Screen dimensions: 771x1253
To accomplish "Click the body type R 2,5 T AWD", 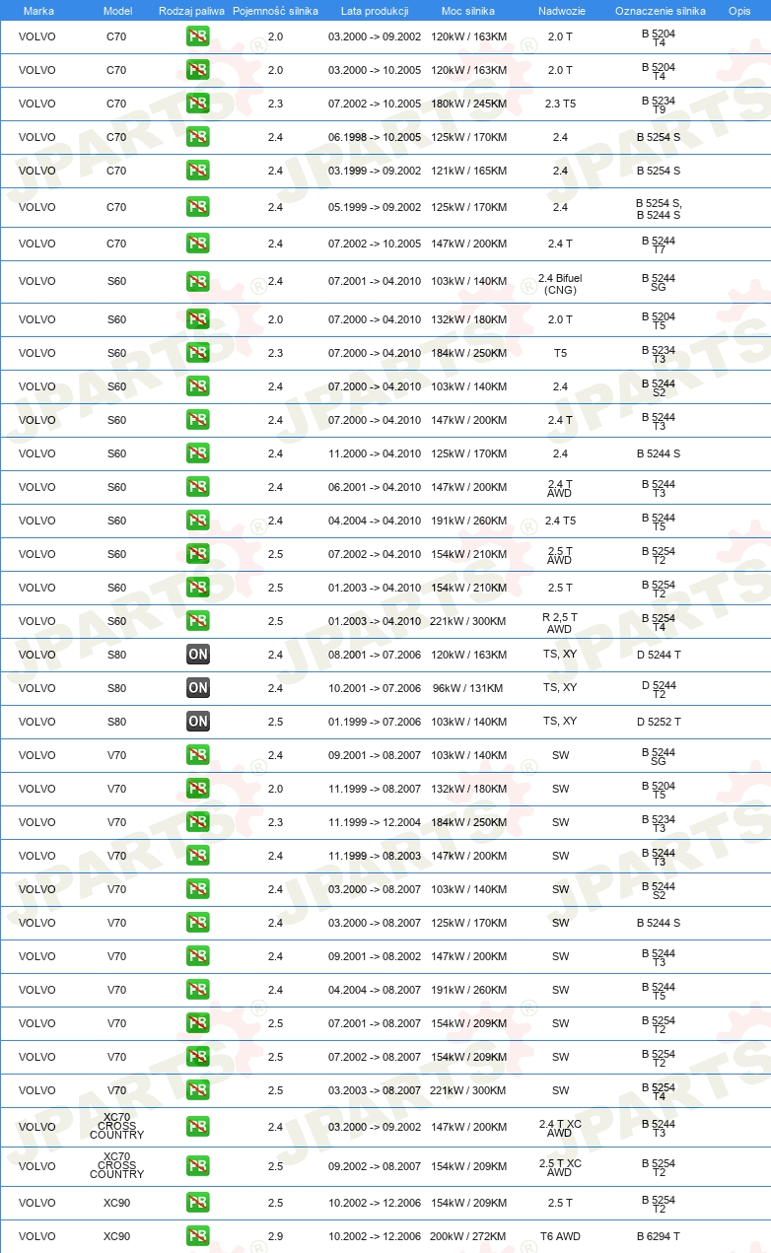I will click(560, 623).
